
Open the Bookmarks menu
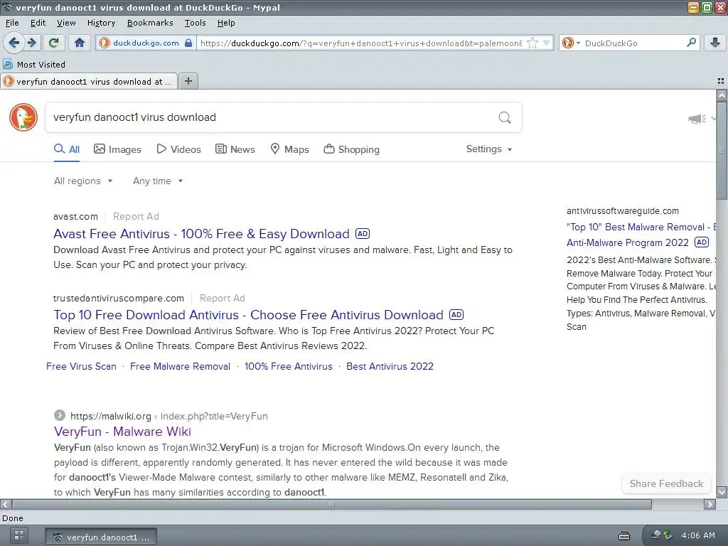150,23
